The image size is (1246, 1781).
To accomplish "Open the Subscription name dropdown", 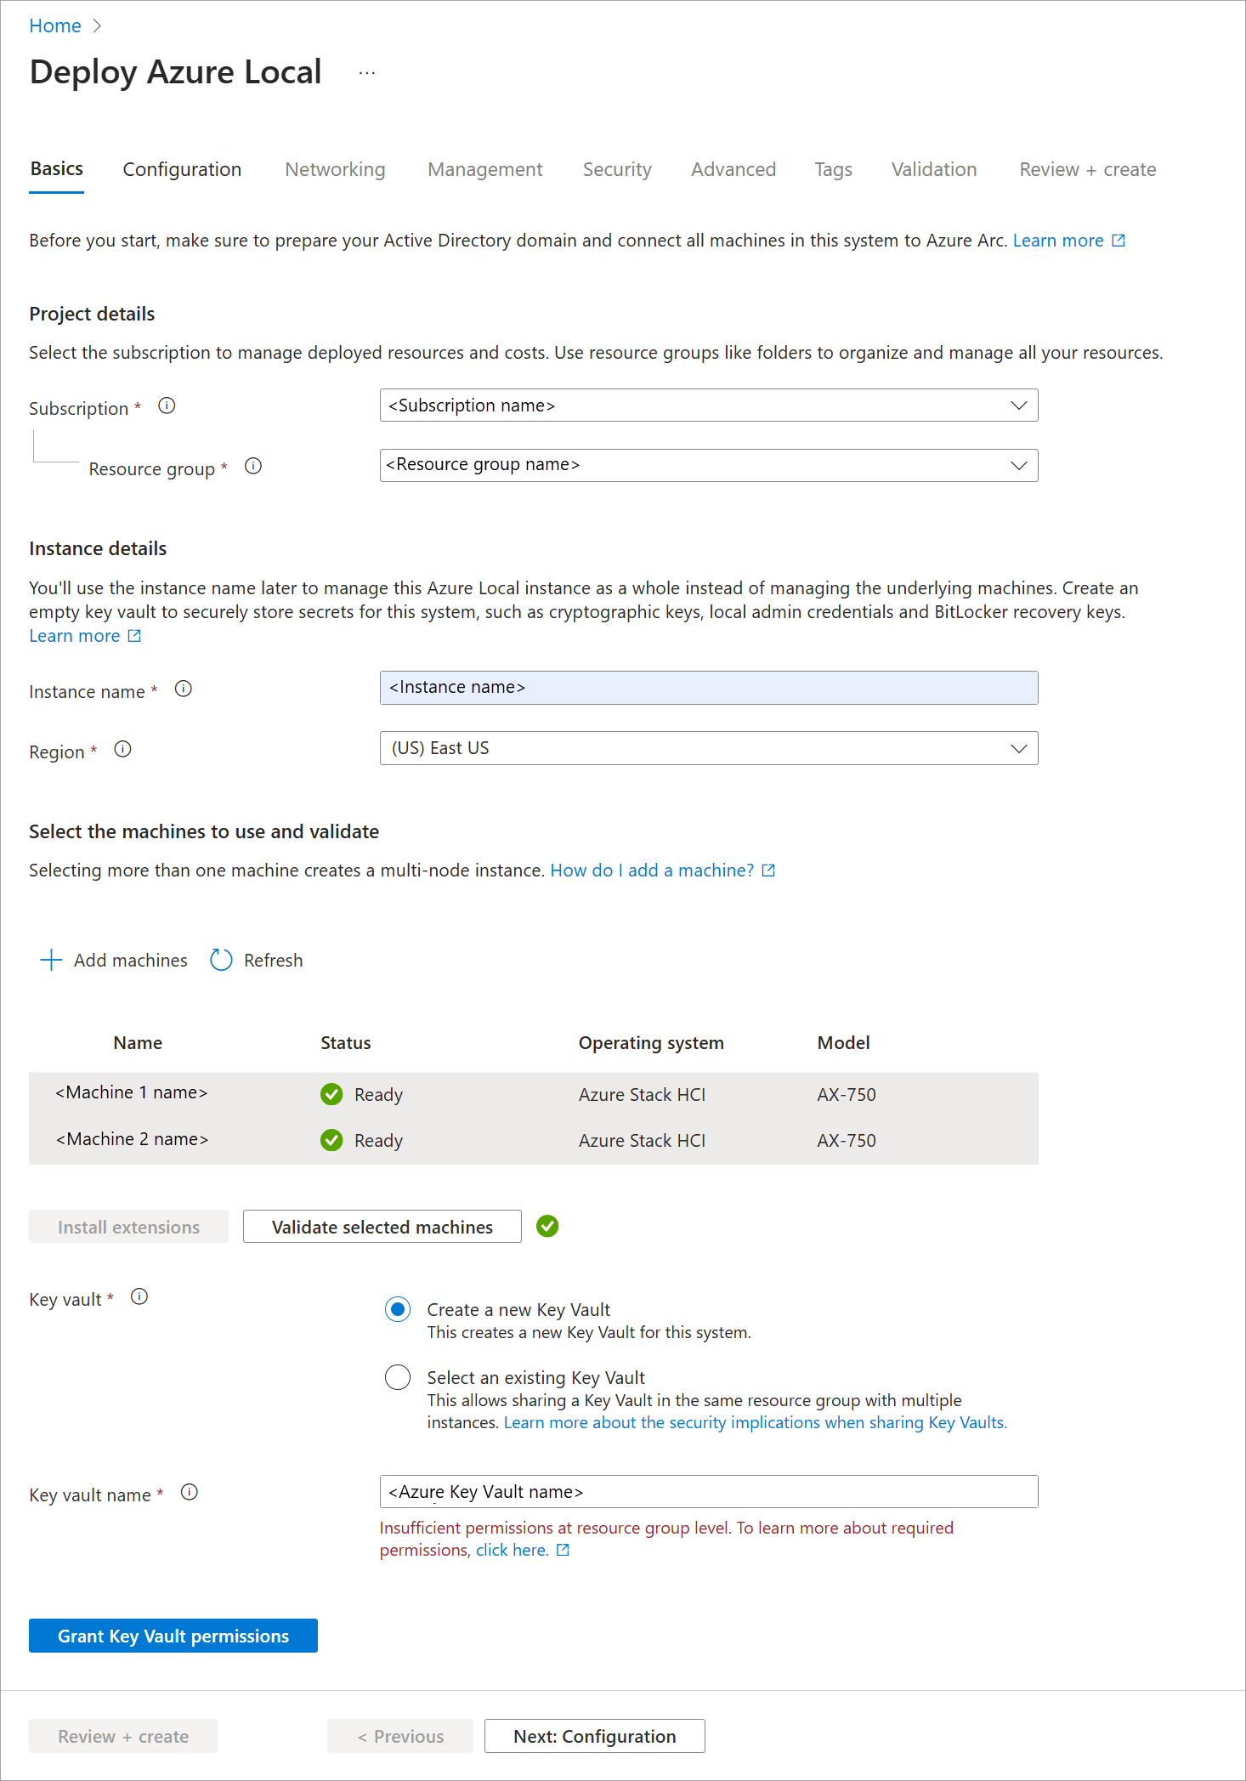I will [708, 406].
